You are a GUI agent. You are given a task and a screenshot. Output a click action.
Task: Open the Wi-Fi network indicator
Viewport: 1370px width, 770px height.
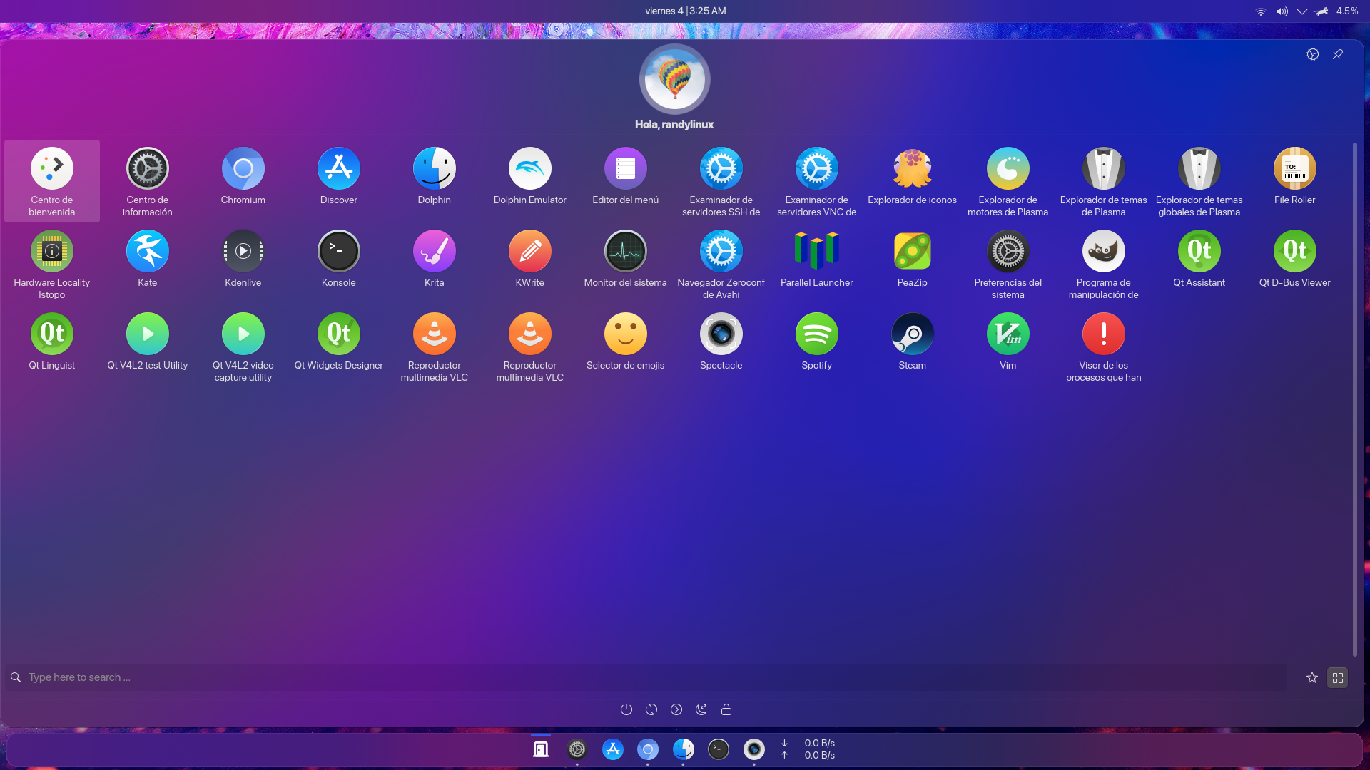point(1260,11)
